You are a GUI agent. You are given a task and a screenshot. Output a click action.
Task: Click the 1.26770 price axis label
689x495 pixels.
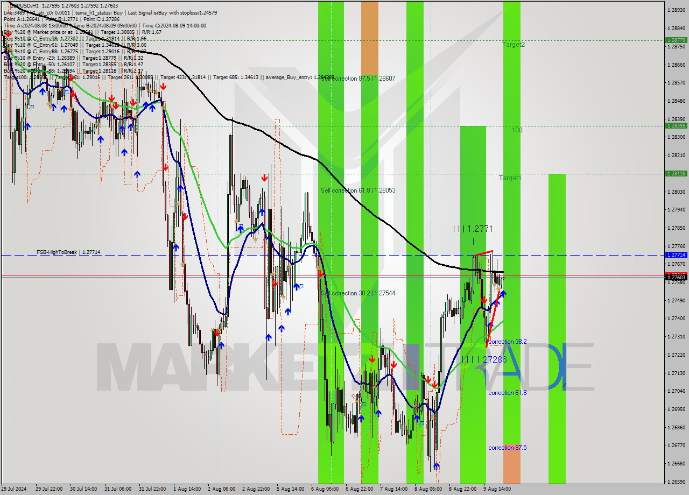pos(676,445)
